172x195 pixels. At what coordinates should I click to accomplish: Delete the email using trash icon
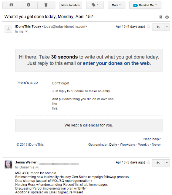[x=46, y=5]
